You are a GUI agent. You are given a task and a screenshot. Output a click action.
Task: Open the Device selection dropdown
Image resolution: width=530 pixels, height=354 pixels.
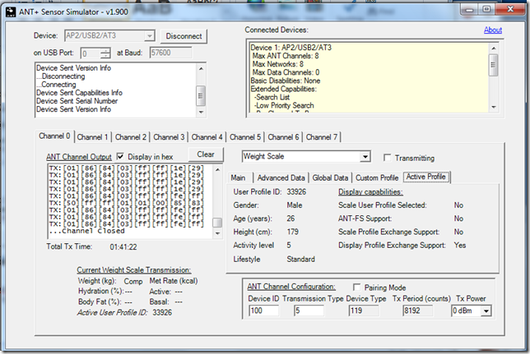[148, 36]
